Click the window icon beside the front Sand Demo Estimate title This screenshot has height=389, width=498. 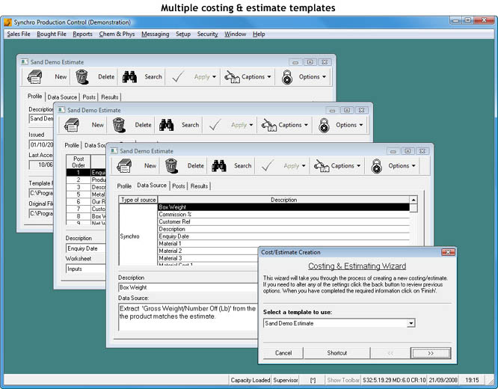(x=114, y=151)
